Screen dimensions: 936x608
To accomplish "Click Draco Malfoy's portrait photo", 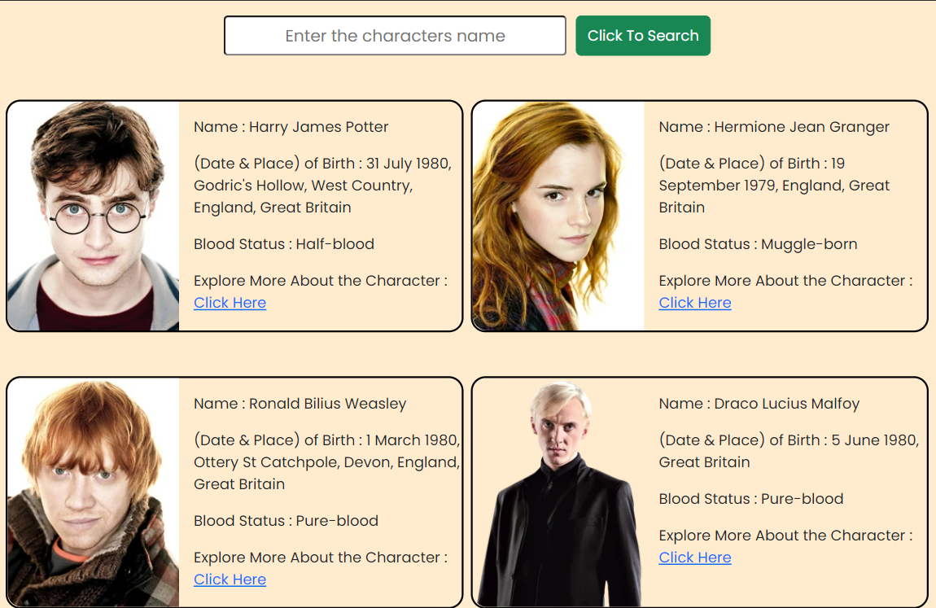I will click(558, 492).
